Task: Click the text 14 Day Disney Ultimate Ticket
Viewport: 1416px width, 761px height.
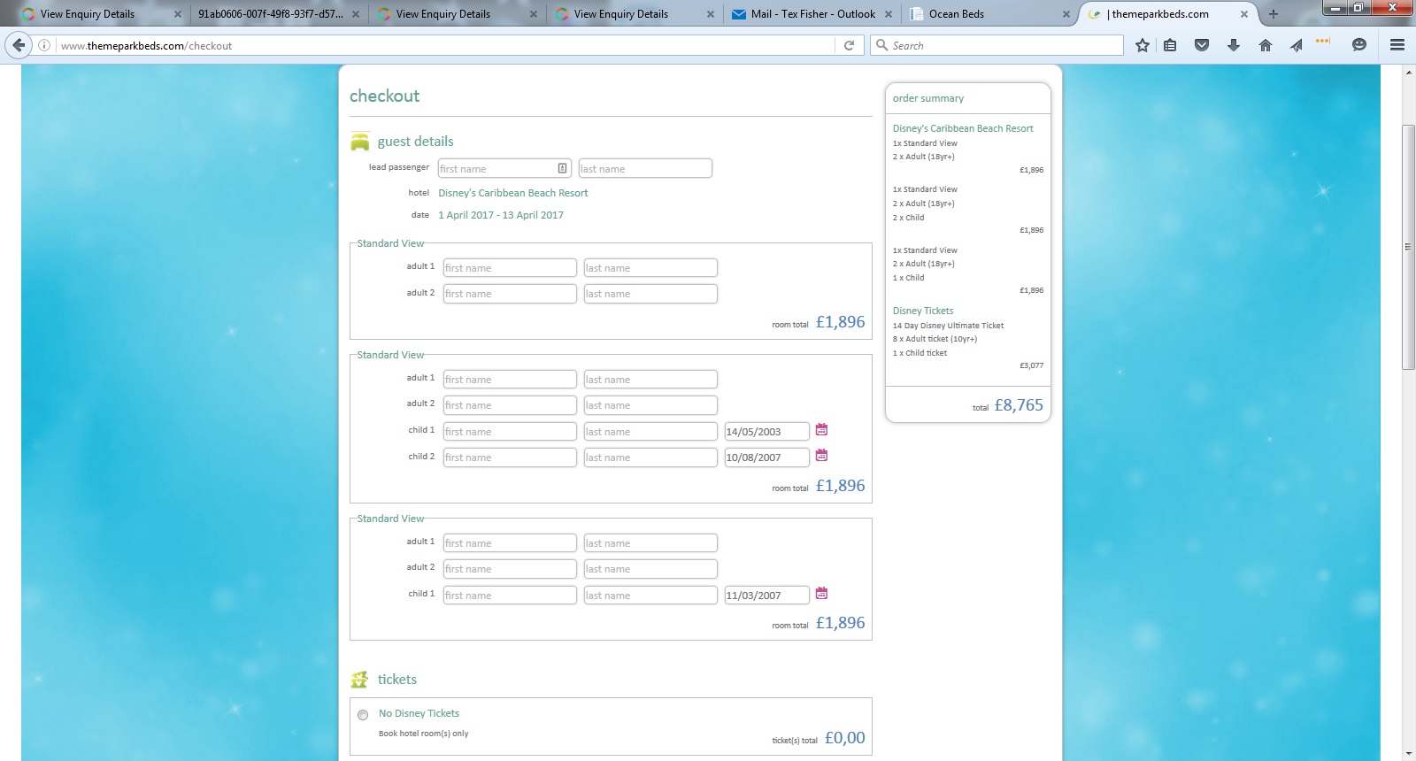Action: pos(948,326)
